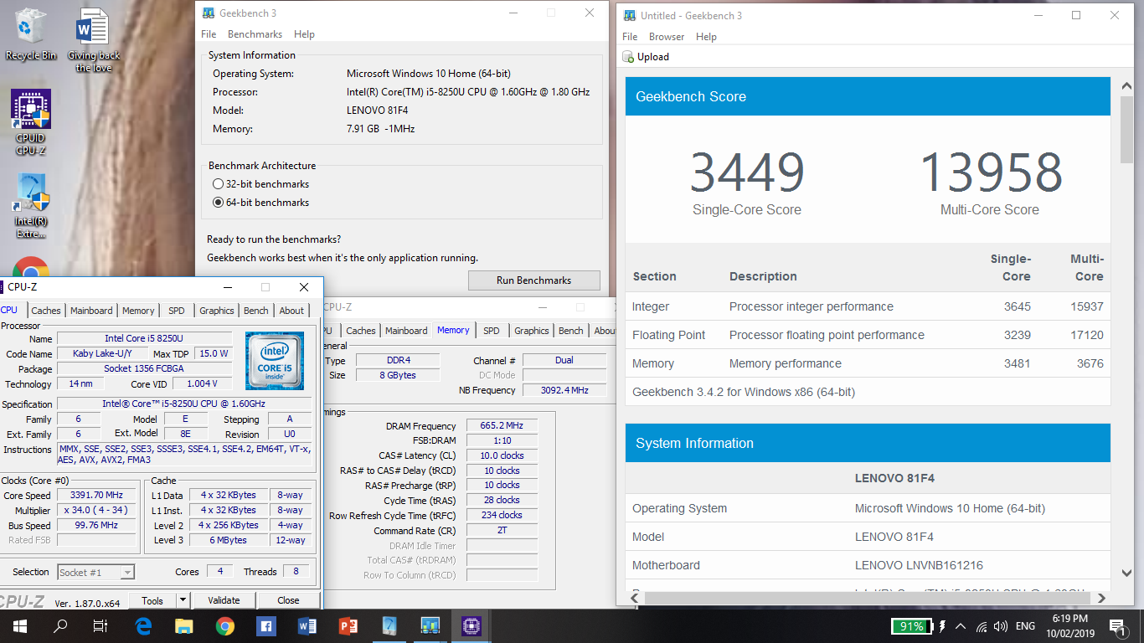Click the Intel Core i5 logo in CPU-Z

[275, 361]
